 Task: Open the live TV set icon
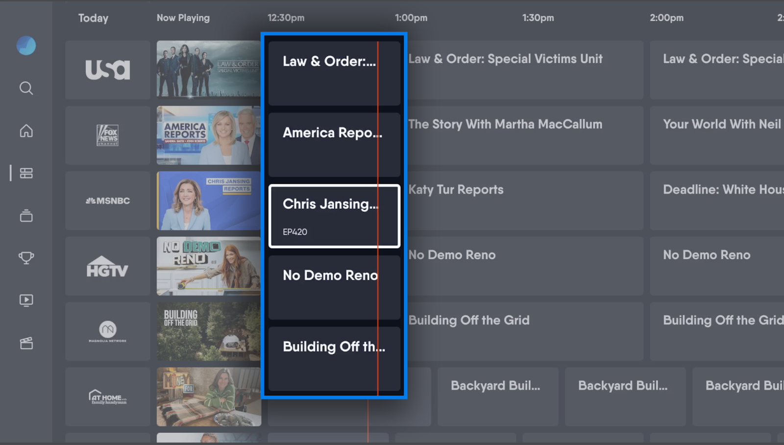click(26, 216)
